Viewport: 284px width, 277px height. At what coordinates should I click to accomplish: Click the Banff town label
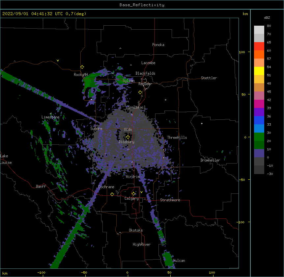click(x=41, y=187)
